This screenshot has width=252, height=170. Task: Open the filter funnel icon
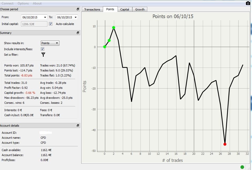point(43,55)
